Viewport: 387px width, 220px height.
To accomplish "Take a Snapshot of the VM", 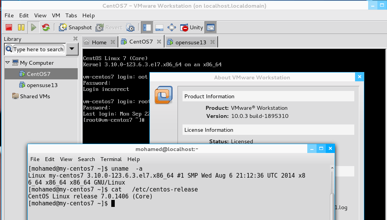I will tap(75, 27).
